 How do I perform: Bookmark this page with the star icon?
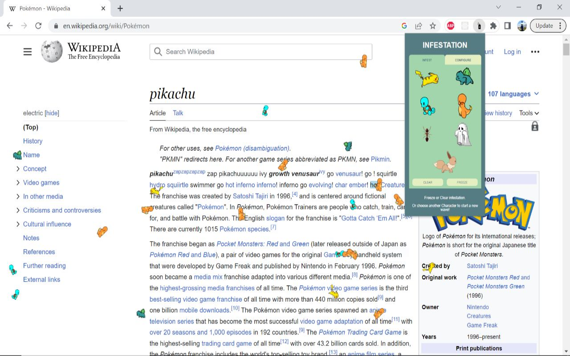(433, 26)
